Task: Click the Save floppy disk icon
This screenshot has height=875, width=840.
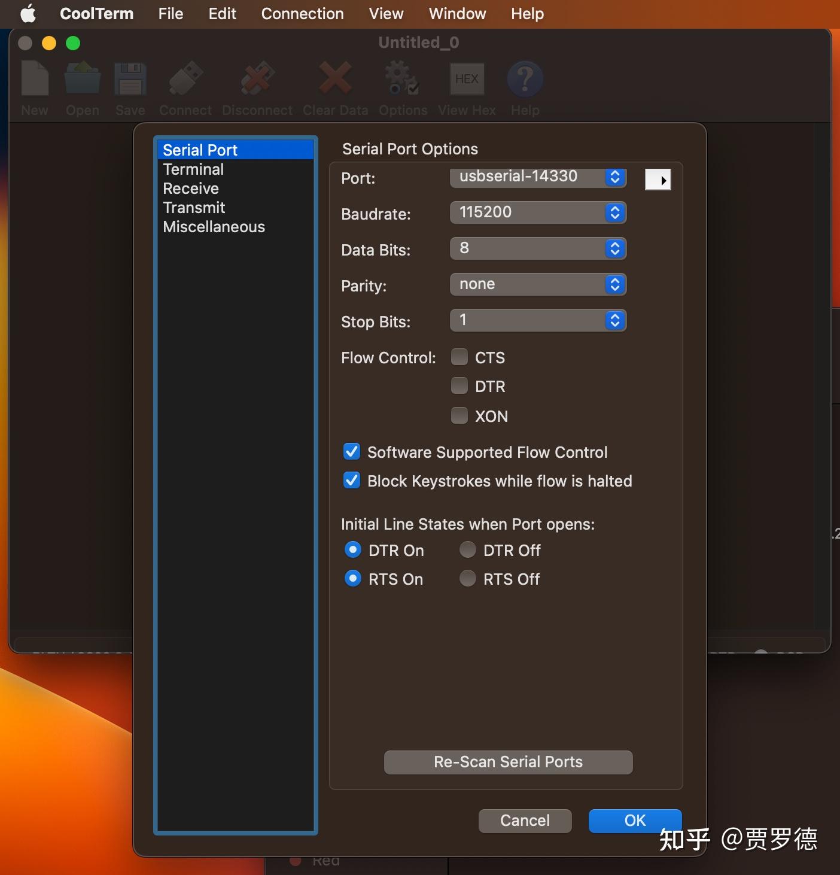Action: coord(130,79)
